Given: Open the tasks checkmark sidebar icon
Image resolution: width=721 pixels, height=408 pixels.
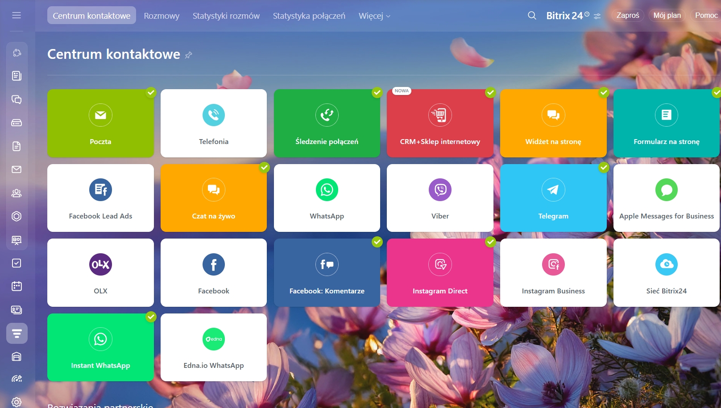Looking at the screenshot, I should (x=17, y=263).
